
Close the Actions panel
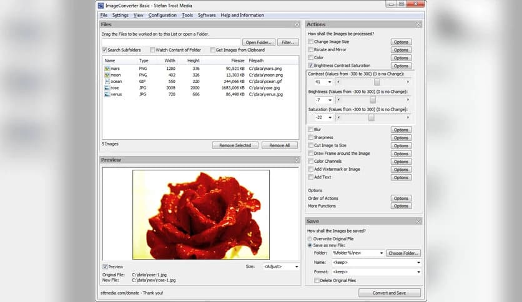point(418,24)
